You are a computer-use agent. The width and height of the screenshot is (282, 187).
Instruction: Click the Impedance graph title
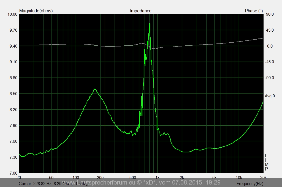click(140, 11)
